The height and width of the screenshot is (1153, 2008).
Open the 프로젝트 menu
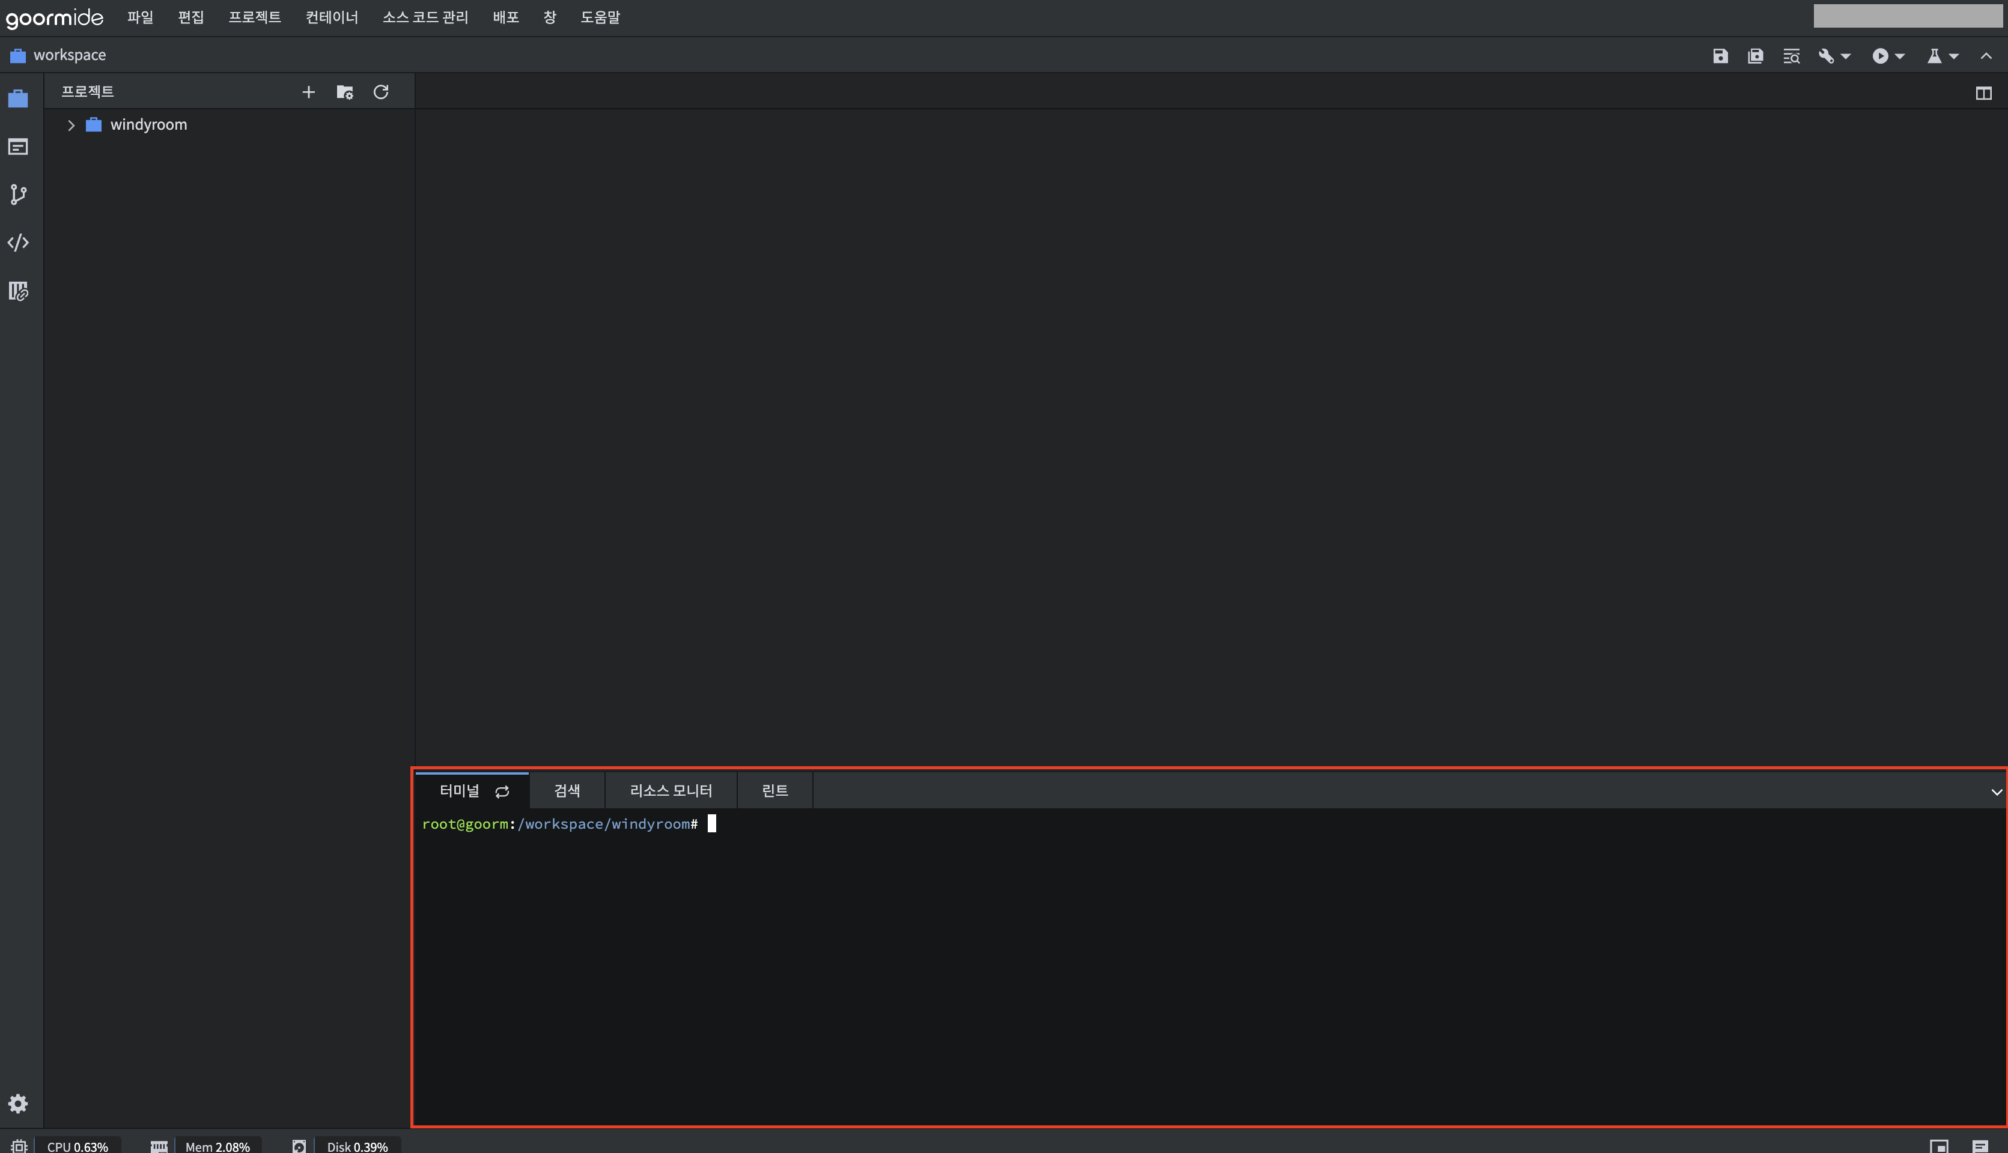click(x=254, y=17)
